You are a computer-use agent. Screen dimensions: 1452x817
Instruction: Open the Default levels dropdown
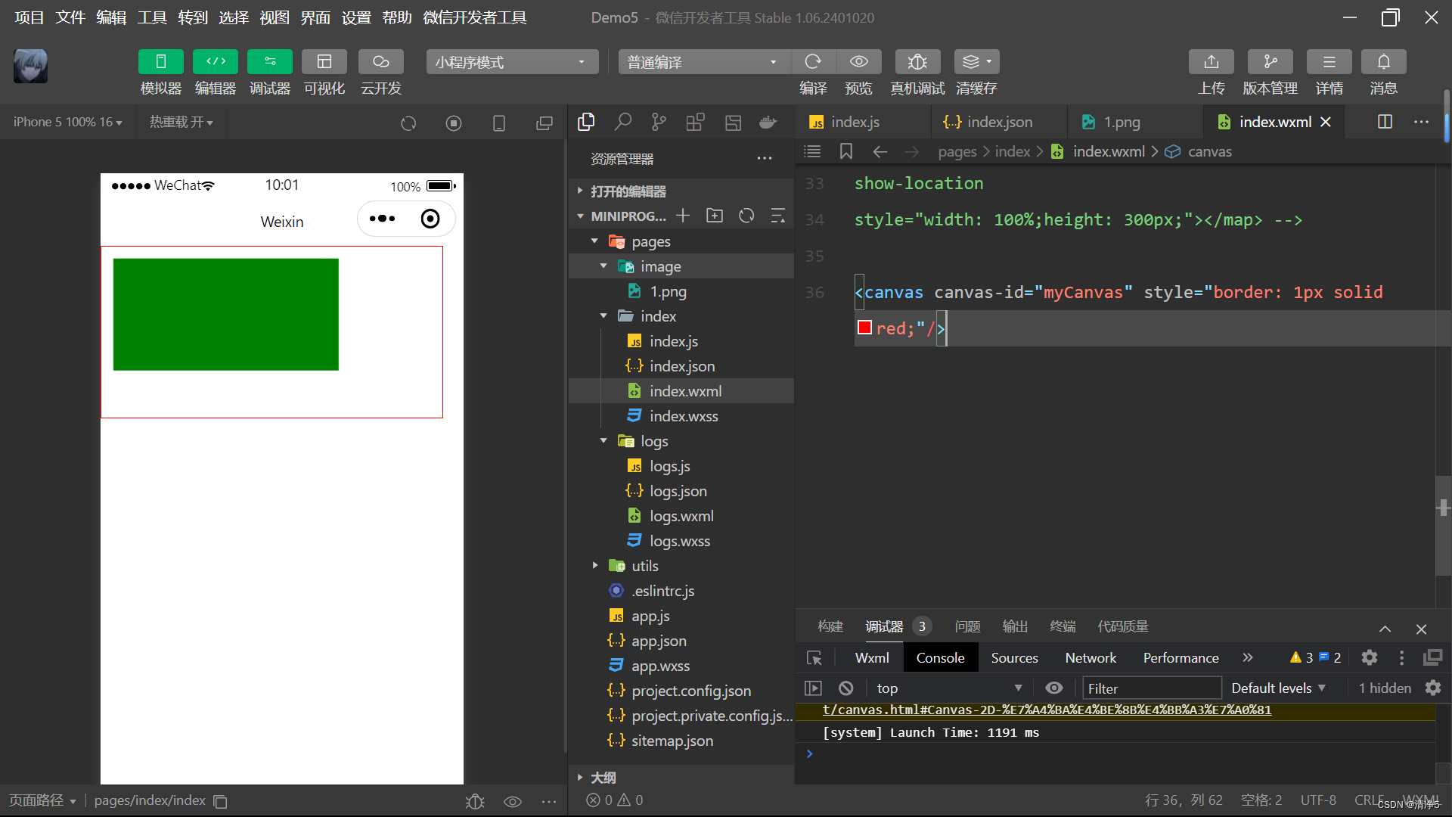click(1278, 688)
